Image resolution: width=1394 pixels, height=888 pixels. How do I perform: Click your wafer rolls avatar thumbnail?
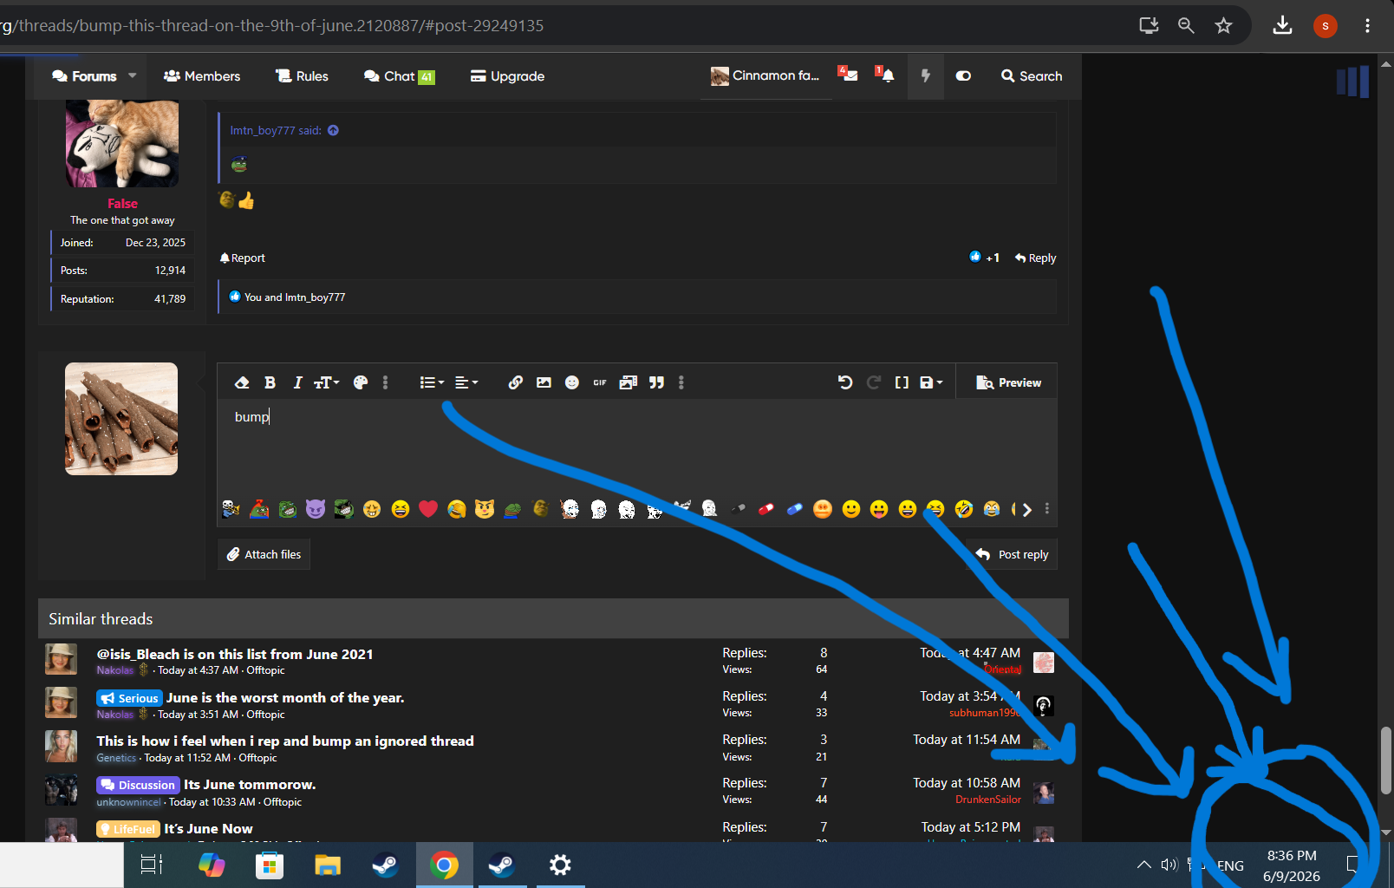click(121, 419)
